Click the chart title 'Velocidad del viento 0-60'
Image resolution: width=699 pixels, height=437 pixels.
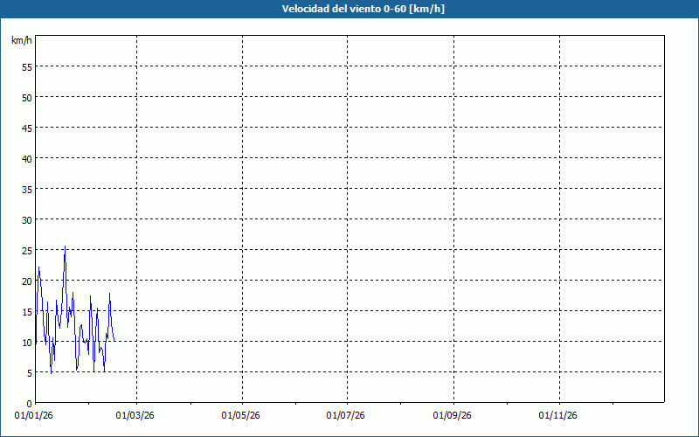click(349, 9)
